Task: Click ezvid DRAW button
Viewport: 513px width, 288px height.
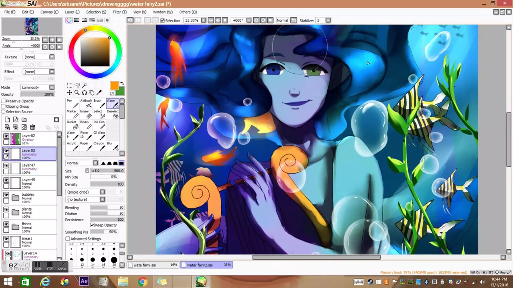Action: tap(62, 266)
